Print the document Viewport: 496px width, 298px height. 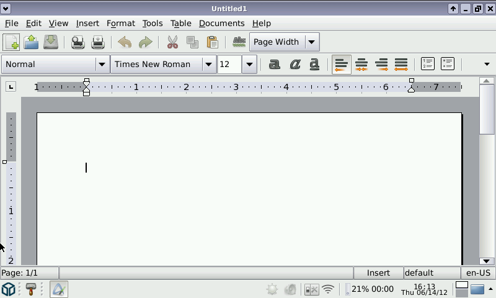[x=77, y=42]
